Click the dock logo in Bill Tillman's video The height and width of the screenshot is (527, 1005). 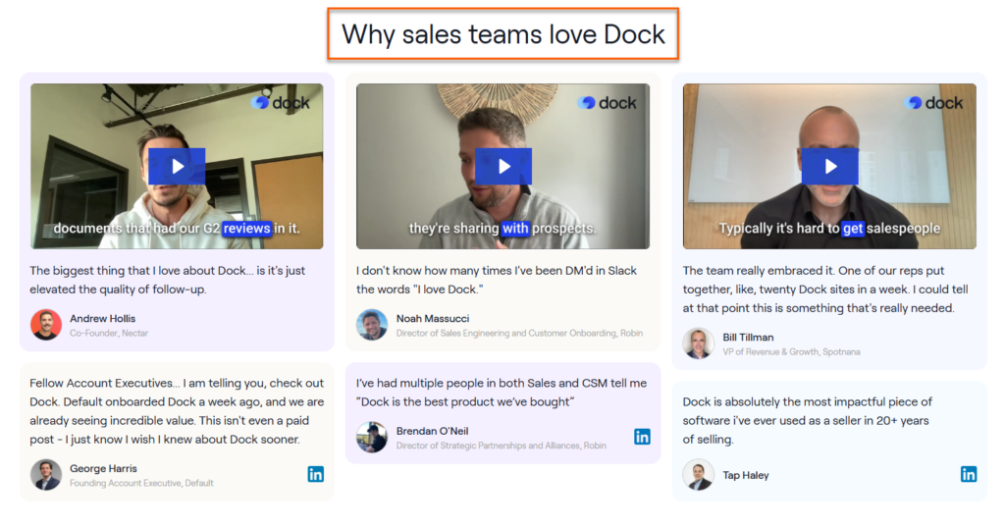click(x=933, y=103)
